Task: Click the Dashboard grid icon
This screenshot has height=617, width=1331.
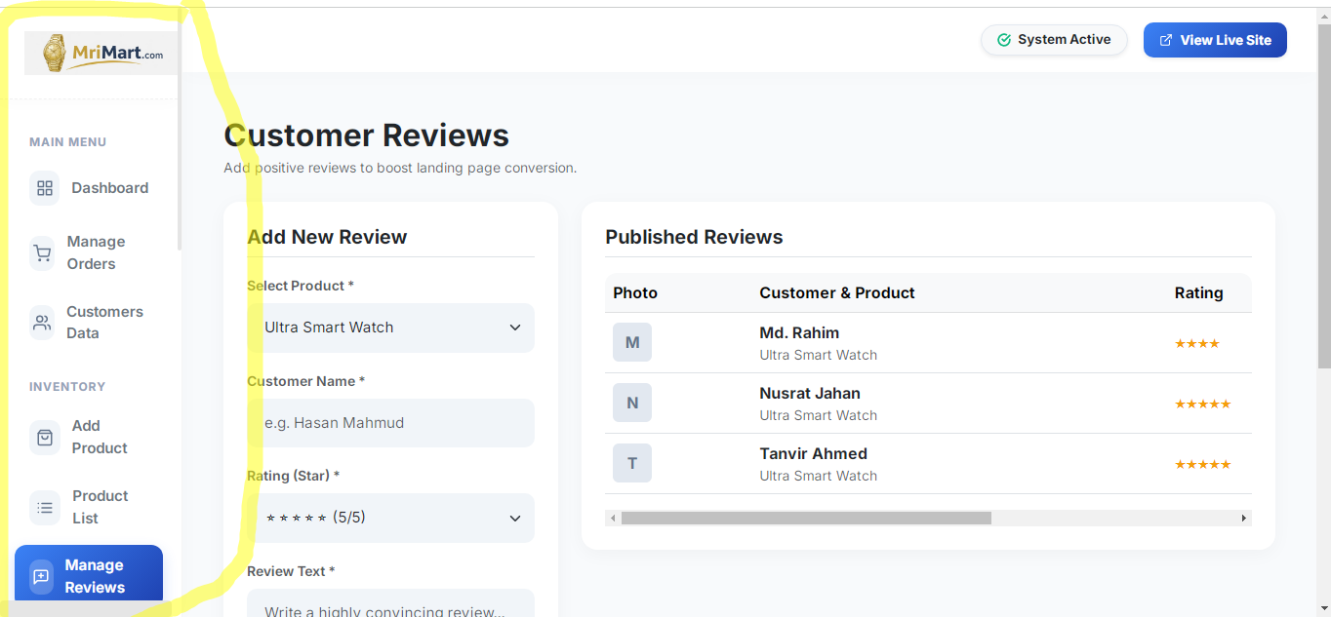Action: point(45,188)
